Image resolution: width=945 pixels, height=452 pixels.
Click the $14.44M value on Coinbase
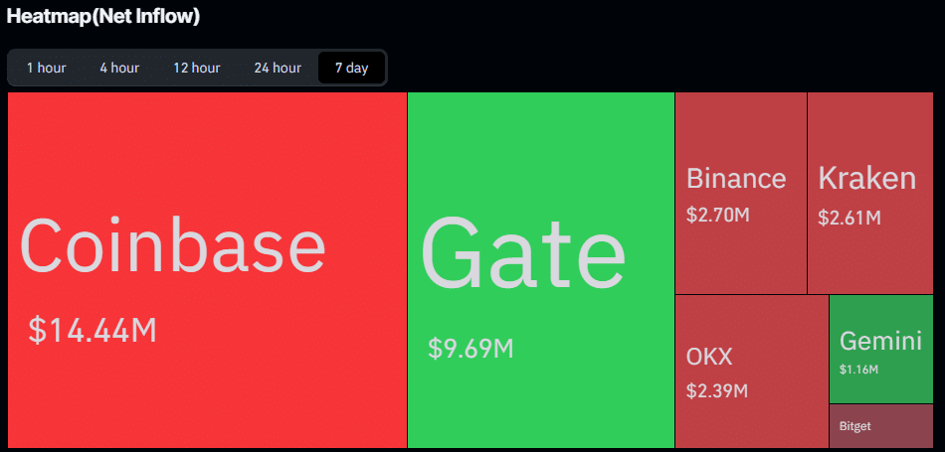point(93,331)
